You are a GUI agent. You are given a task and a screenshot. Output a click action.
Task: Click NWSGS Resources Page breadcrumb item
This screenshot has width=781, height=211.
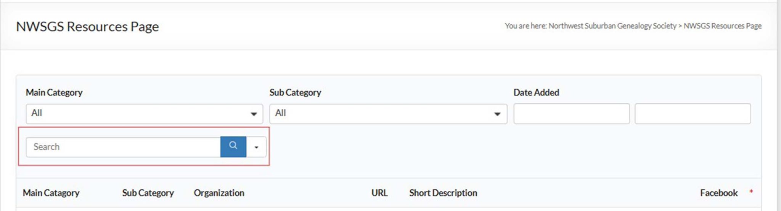pyautogui.click(x=722, y=26)
